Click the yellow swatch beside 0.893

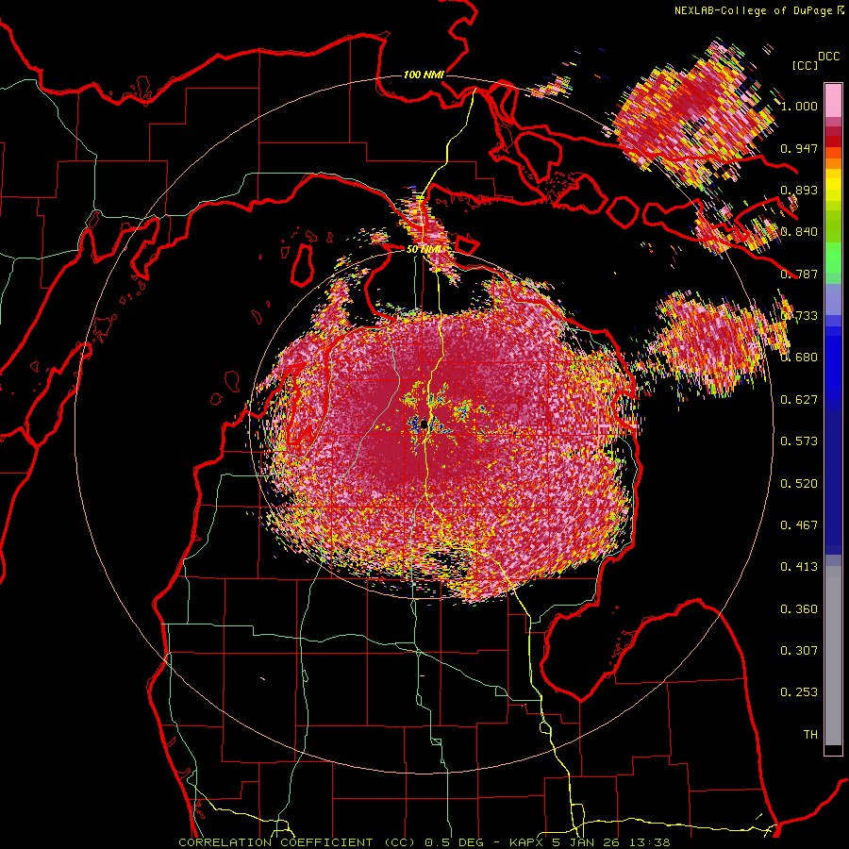(x=833, y=190)
